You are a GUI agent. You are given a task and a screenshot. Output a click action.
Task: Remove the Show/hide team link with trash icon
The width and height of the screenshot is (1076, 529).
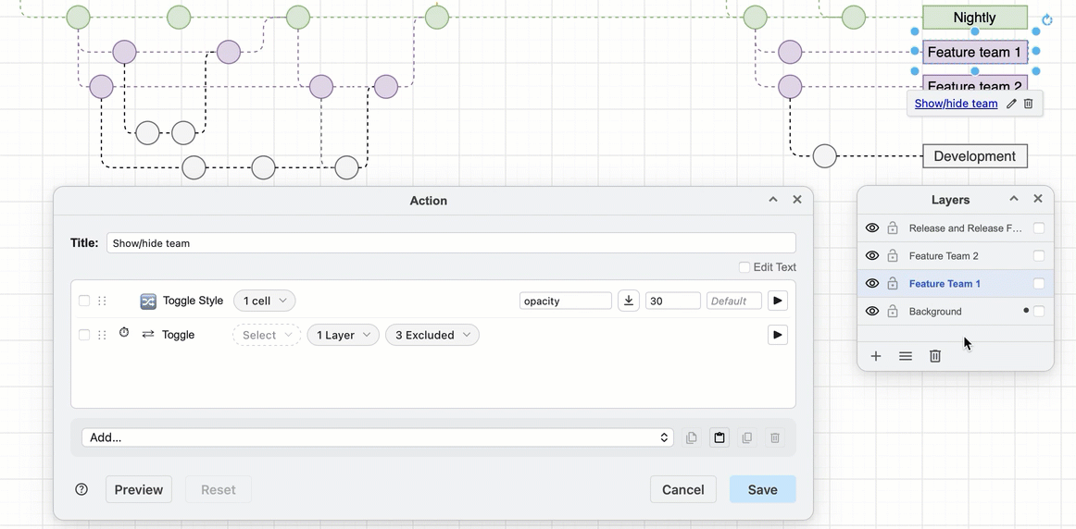pyautogui.click(x=1028, y=104)
